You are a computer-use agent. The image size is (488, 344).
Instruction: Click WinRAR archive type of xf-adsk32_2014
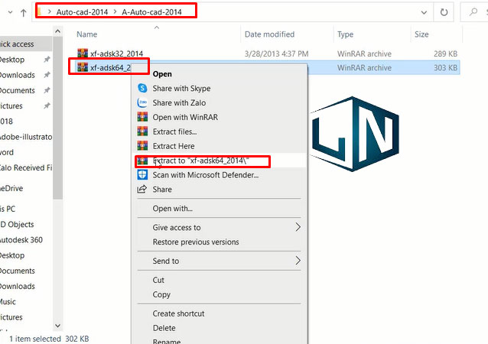[x=364, y=54]
